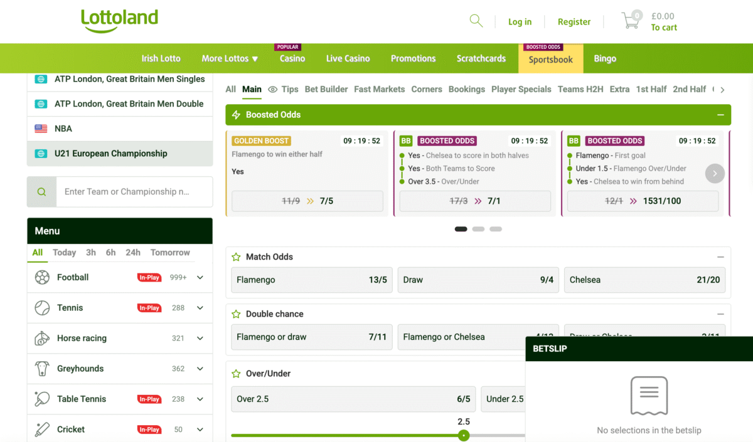
Task: Click Football In-Play badge
Action: (149, 277)
